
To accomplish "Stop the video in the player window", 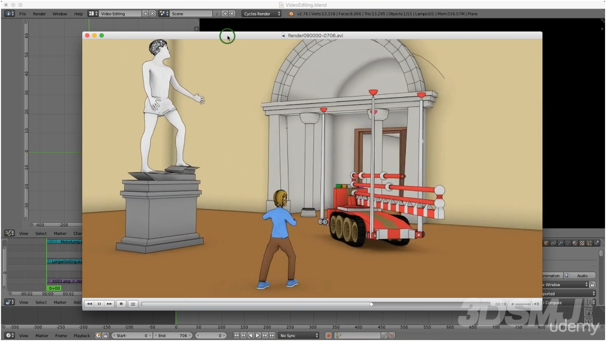I will coord(121,304).
